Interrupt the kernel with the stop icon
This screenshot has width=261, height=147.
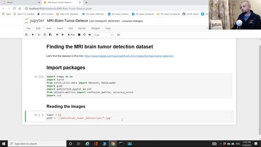click(79, 35)
